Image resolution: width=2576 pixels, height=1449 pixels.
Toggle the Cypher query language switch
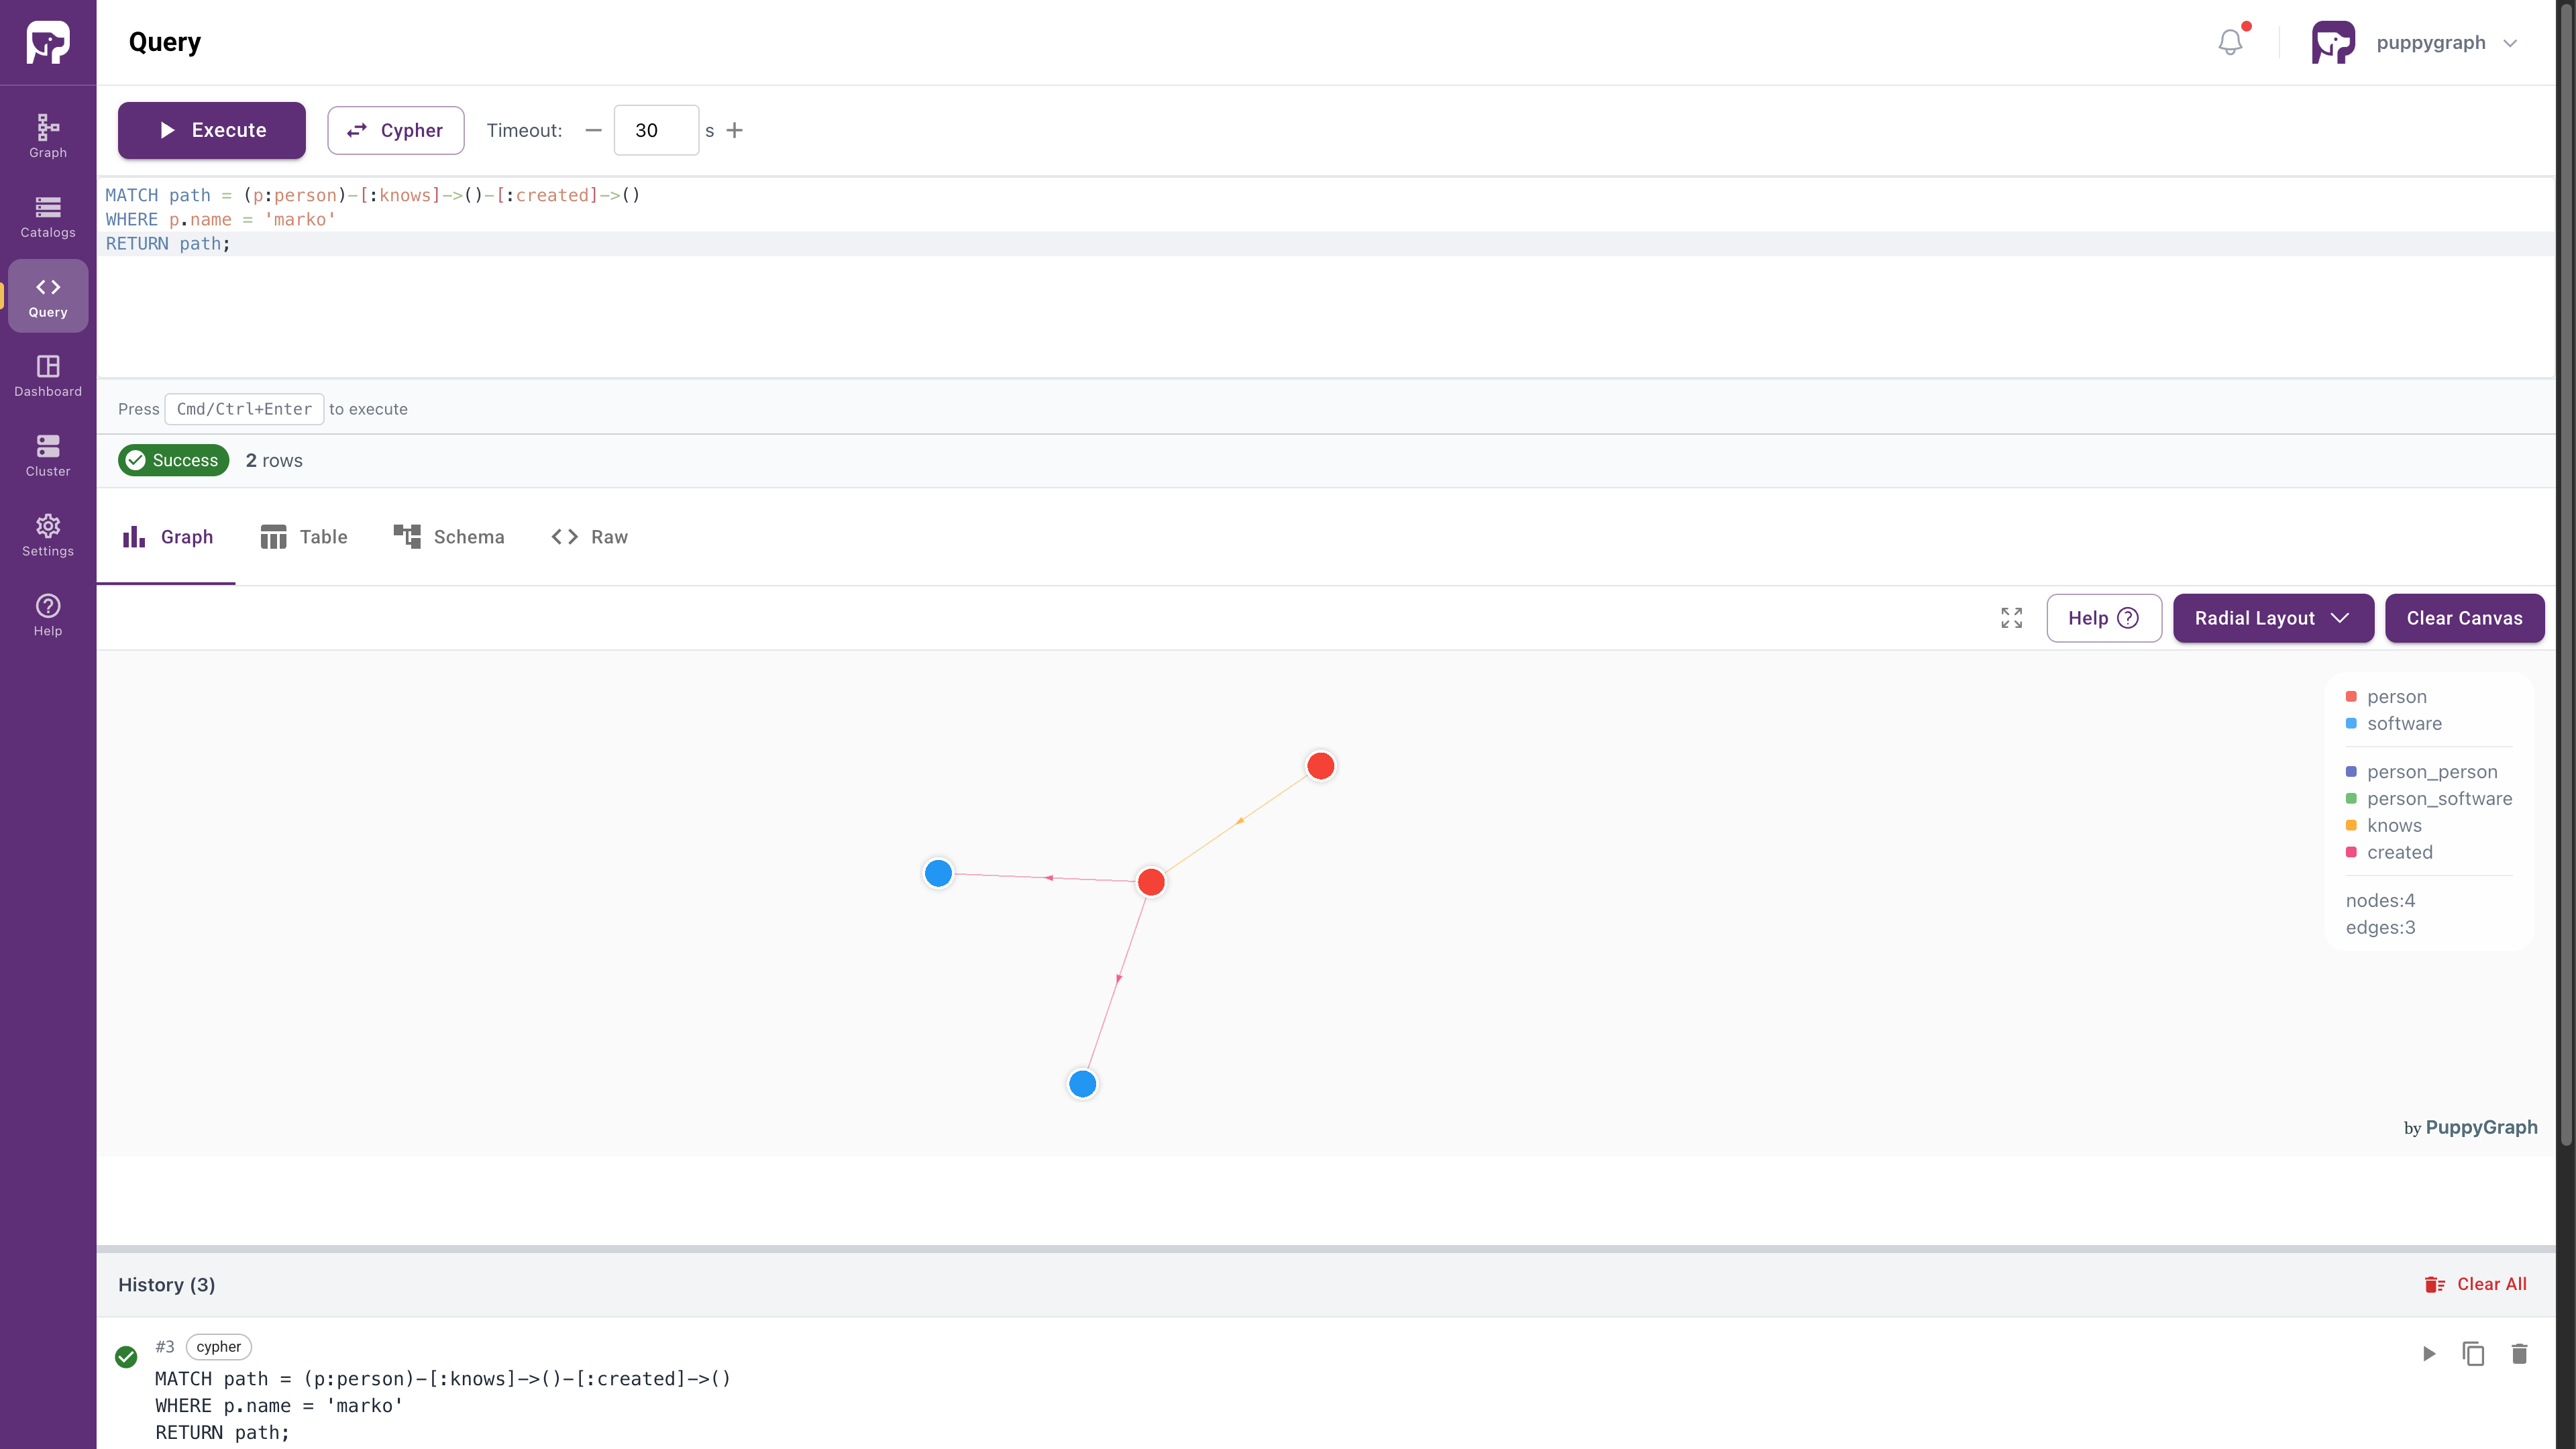click(396, 130)
